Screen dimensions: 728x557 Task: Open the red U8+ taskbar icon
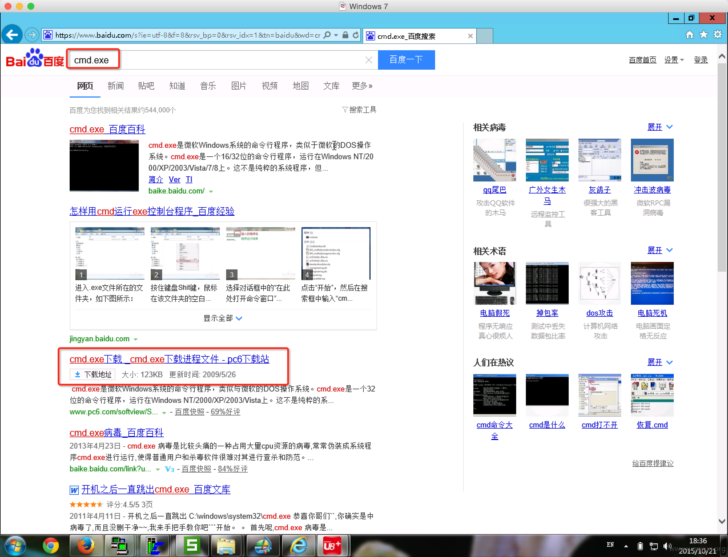(x=332, y=546)
